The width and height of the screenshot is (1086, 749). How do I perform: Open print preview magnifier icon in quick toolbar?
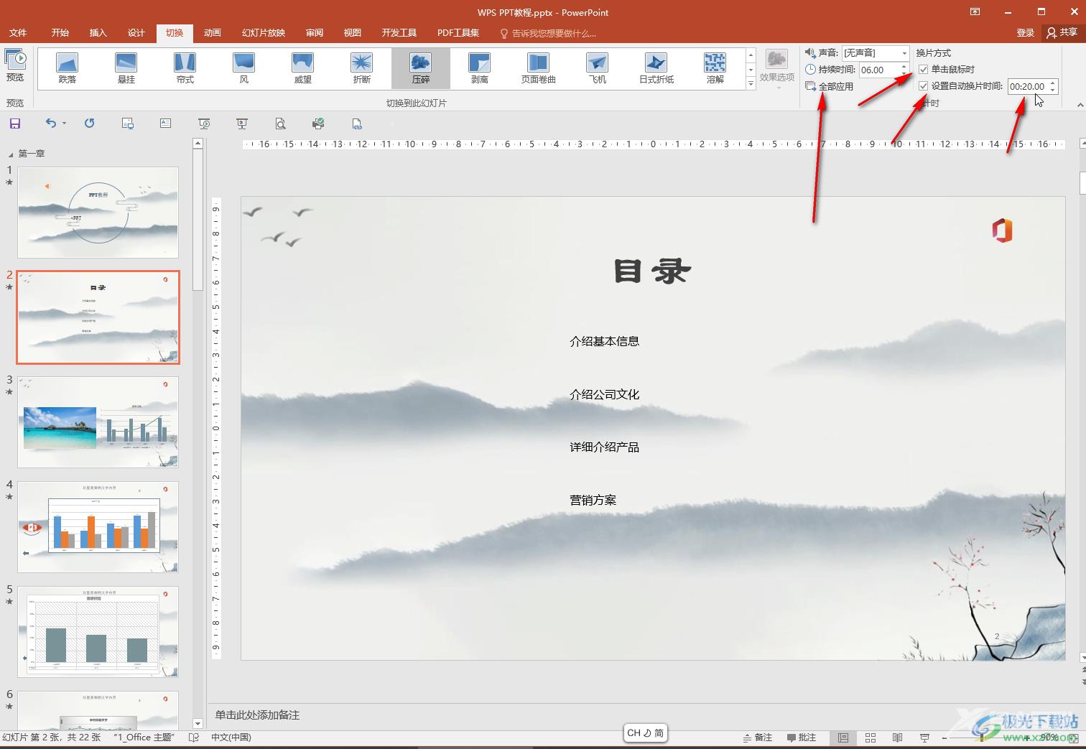(280, 124)
